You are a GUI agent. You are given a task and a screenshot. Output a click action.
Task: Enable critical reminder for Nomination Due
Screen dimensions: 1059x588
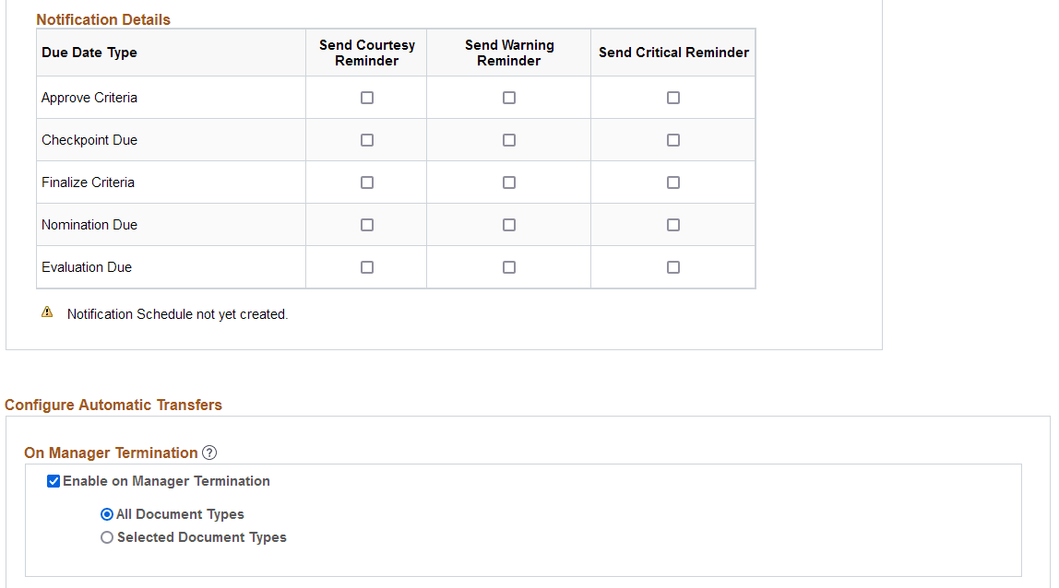click(x=673, y=225)
